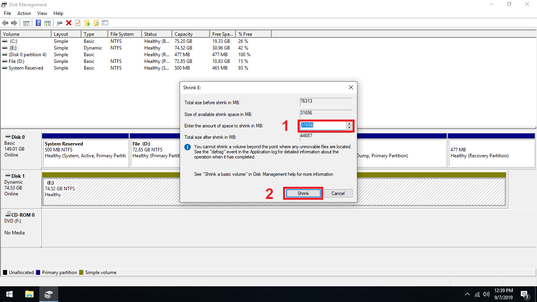
Task: Sort by the File System column header
Action: (x=125, y=34)
